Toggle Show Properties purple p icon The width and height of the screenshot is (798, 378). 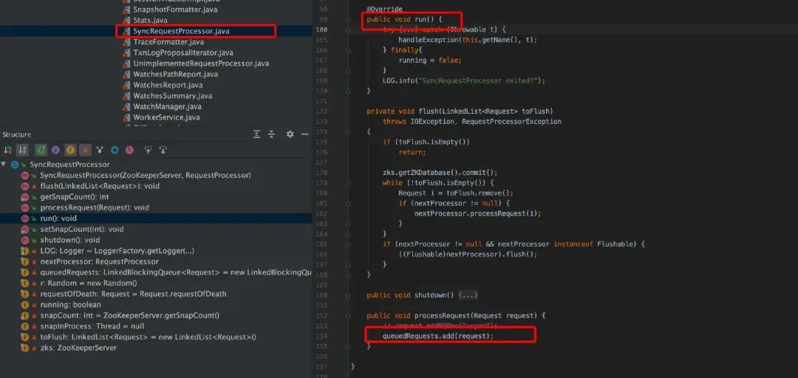[x=56, y=150]
